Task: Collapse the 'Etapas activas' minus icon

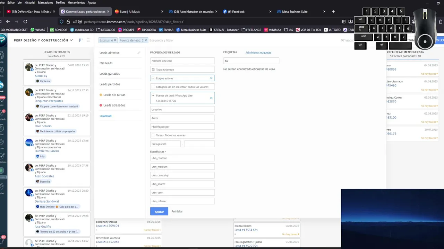Action: click(x=153, y=78)
